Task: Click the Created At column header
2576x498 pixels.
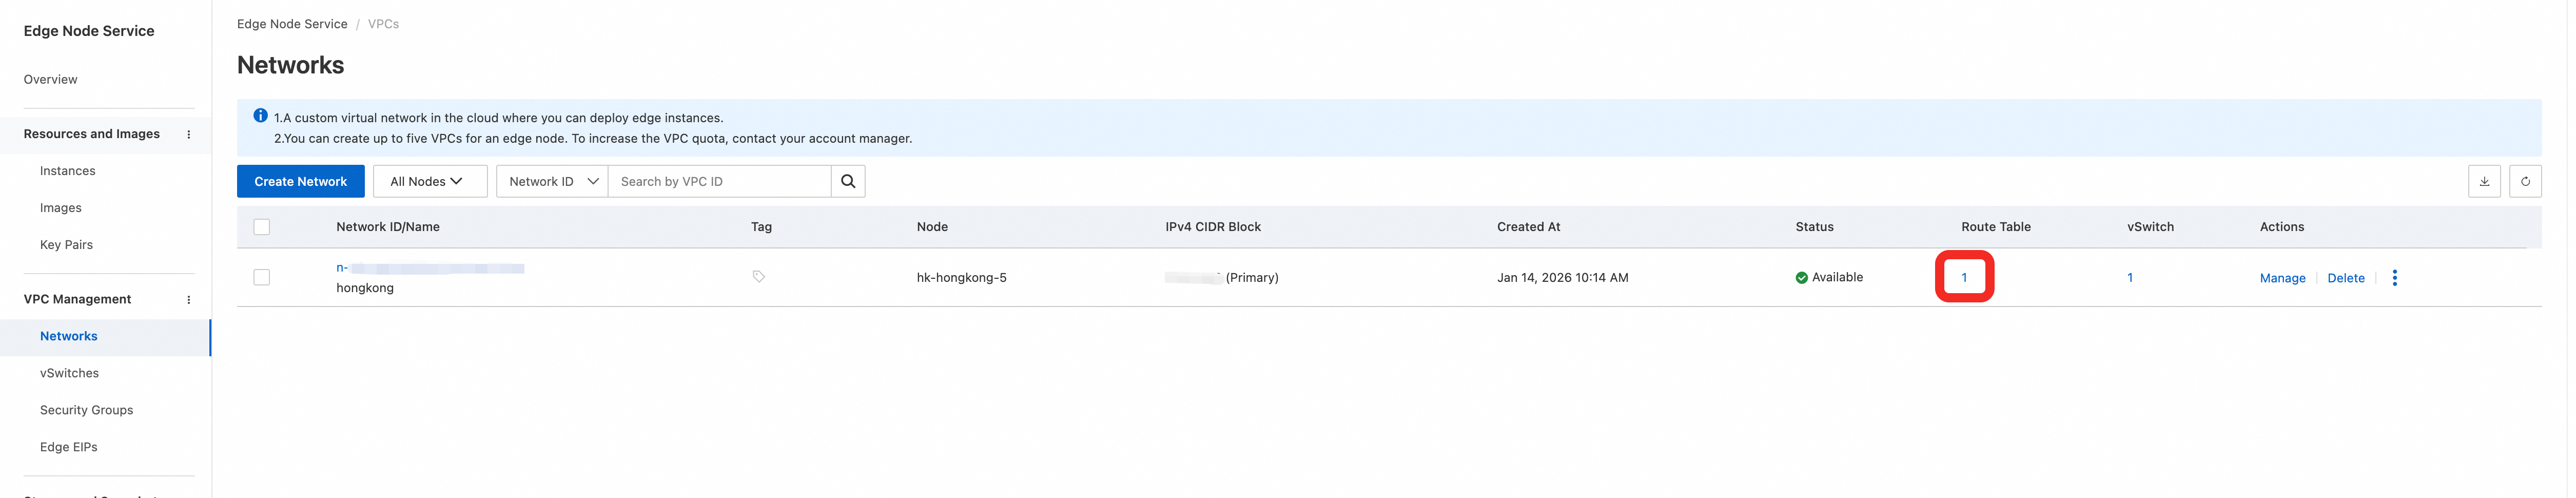Action: tap(1528, 227)
